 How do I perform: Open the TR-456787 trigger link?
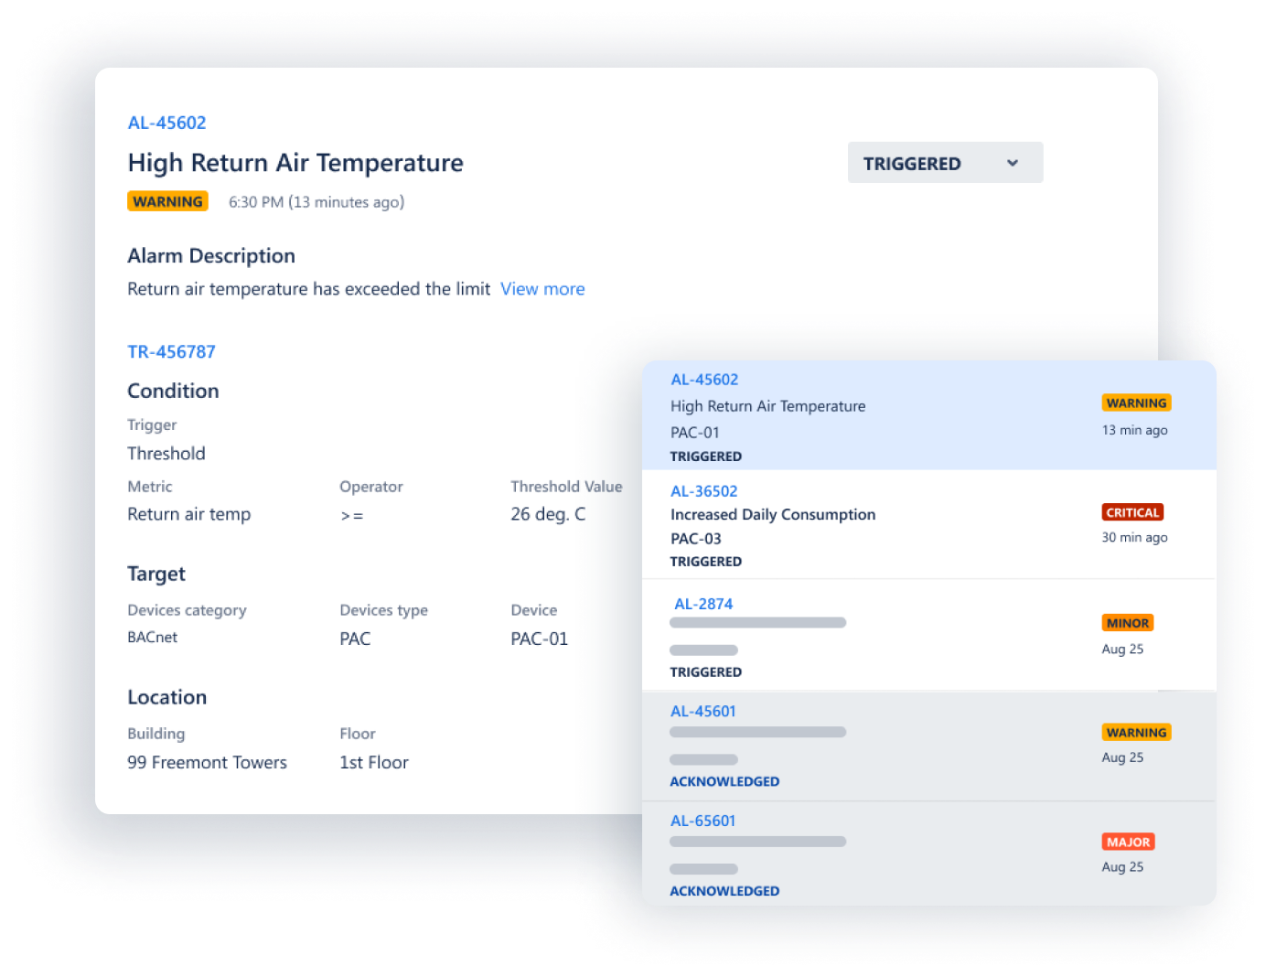171,352
